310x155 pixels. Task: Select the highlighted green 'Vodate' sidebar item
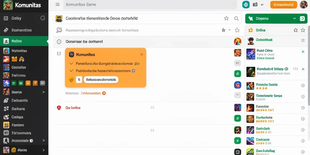24,41
